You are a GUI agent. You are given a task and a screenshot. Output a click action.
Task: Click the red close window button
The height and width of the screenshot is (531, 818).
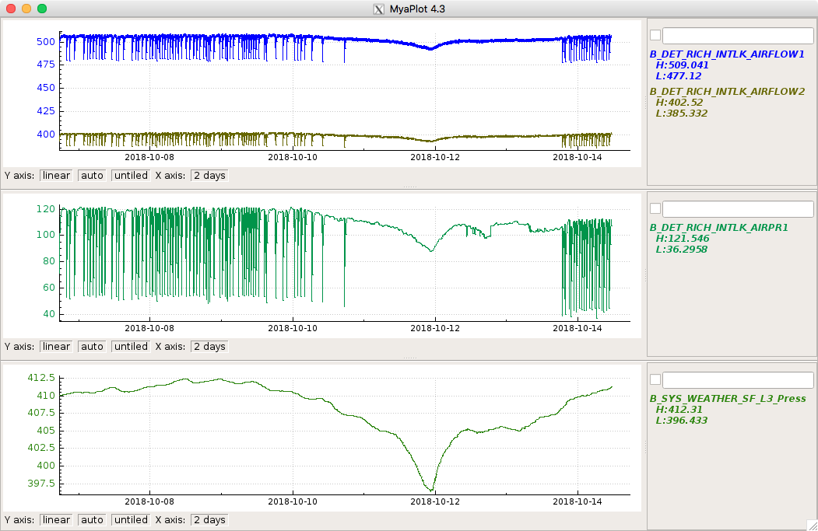[11, 9]
